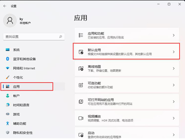Click the 查找设置 search box
The width and height of the screenshot is (185, 139).
coord(34,37)
